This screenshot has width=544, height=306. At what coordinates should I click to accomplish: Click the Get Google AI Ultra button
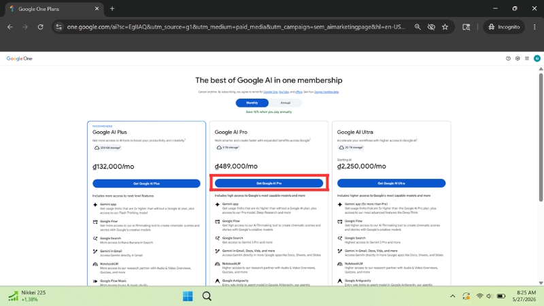[391, 183]
